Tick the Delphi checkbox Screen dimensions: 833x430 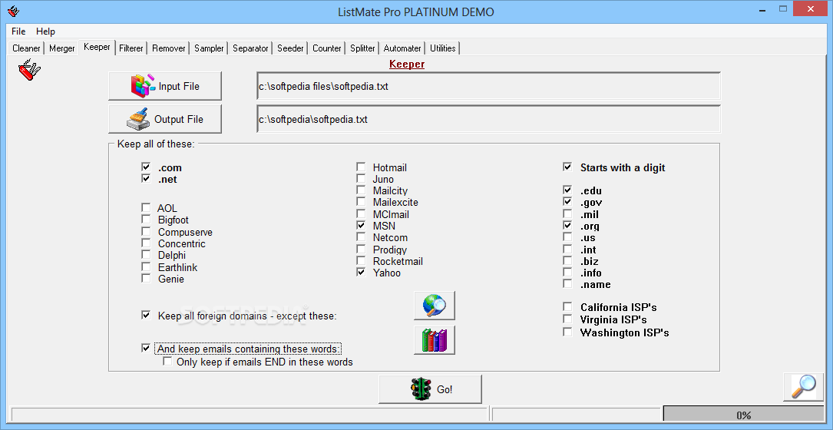(146, 255)
